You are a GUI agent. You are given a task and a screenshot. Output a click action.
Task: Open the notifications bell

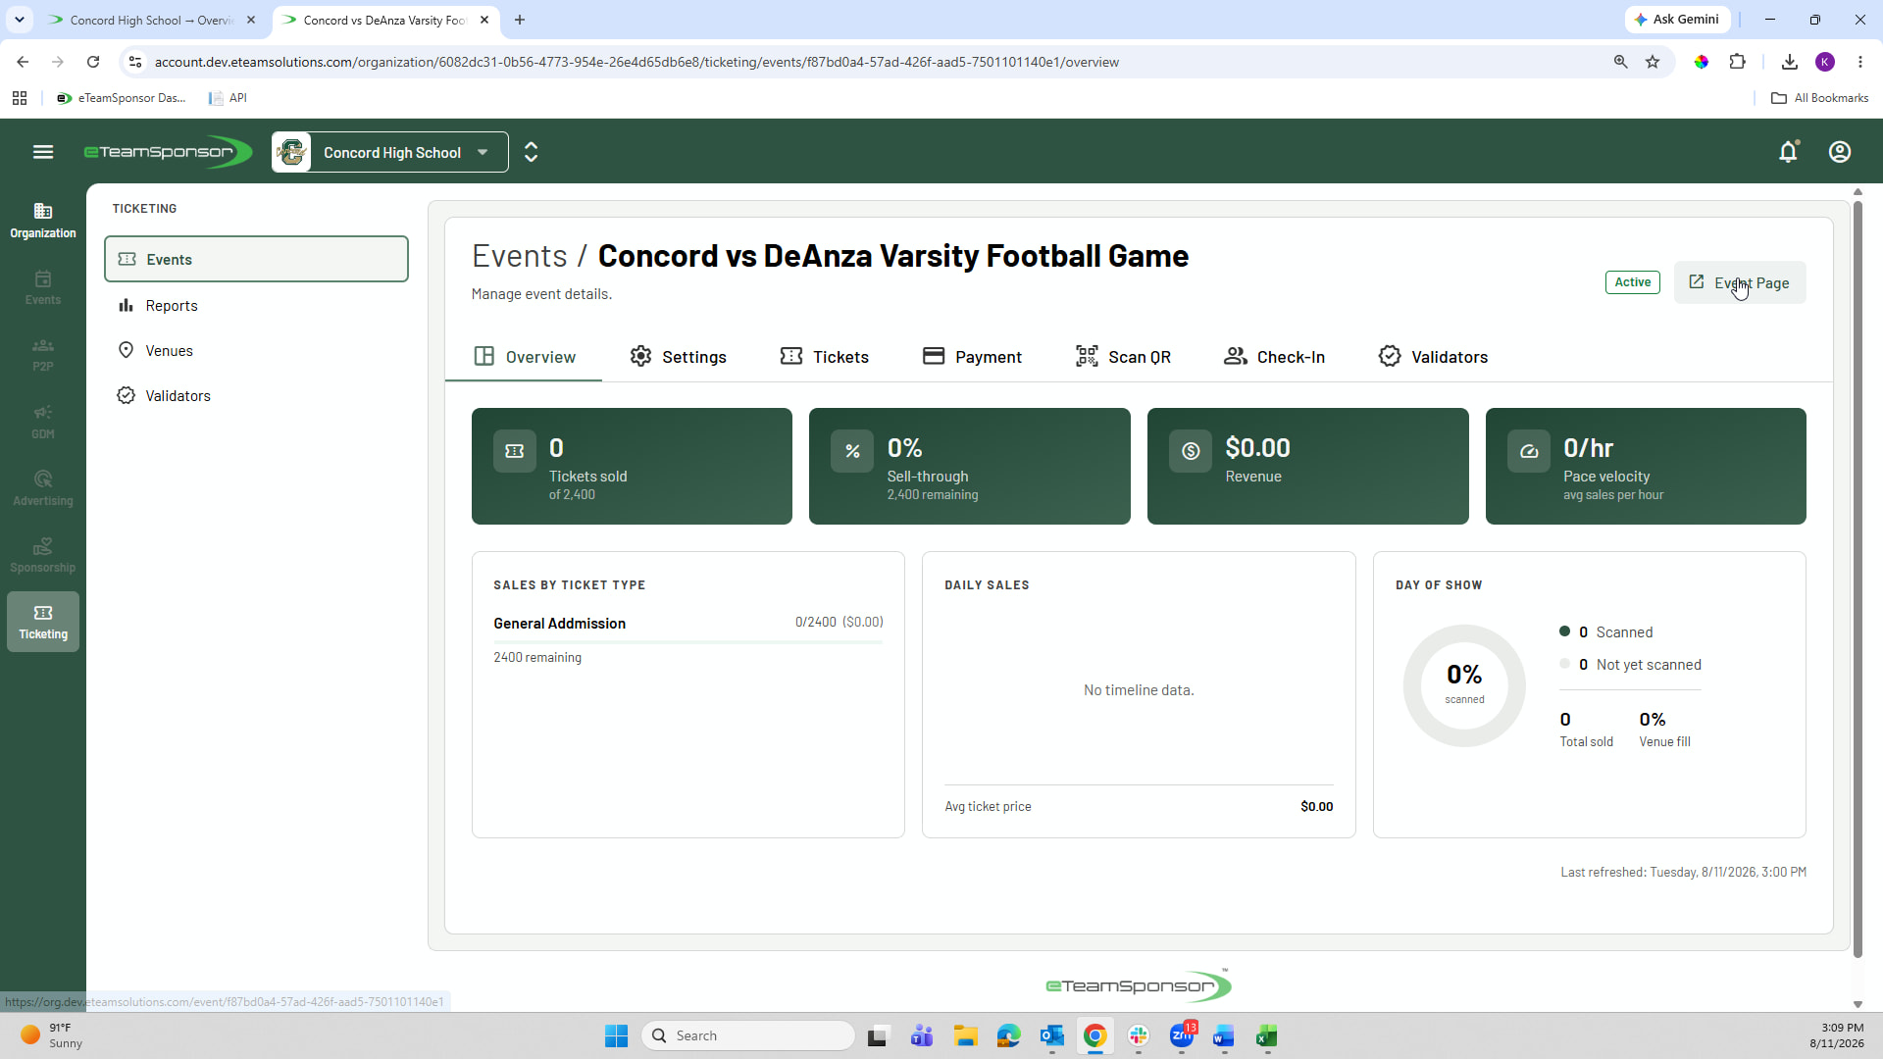click(x=1788, y=152)
